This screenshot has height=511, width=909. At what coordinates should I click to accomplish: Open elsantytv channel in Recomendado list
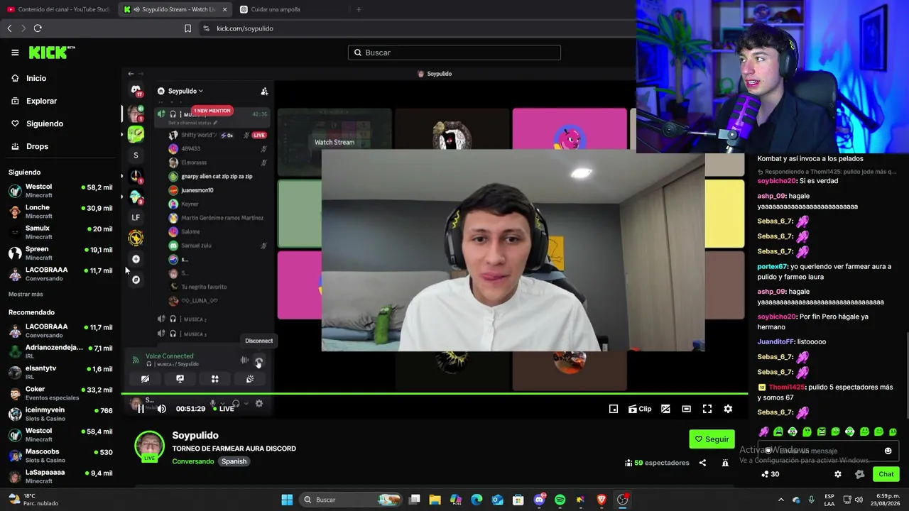click(x=60, y=372)
